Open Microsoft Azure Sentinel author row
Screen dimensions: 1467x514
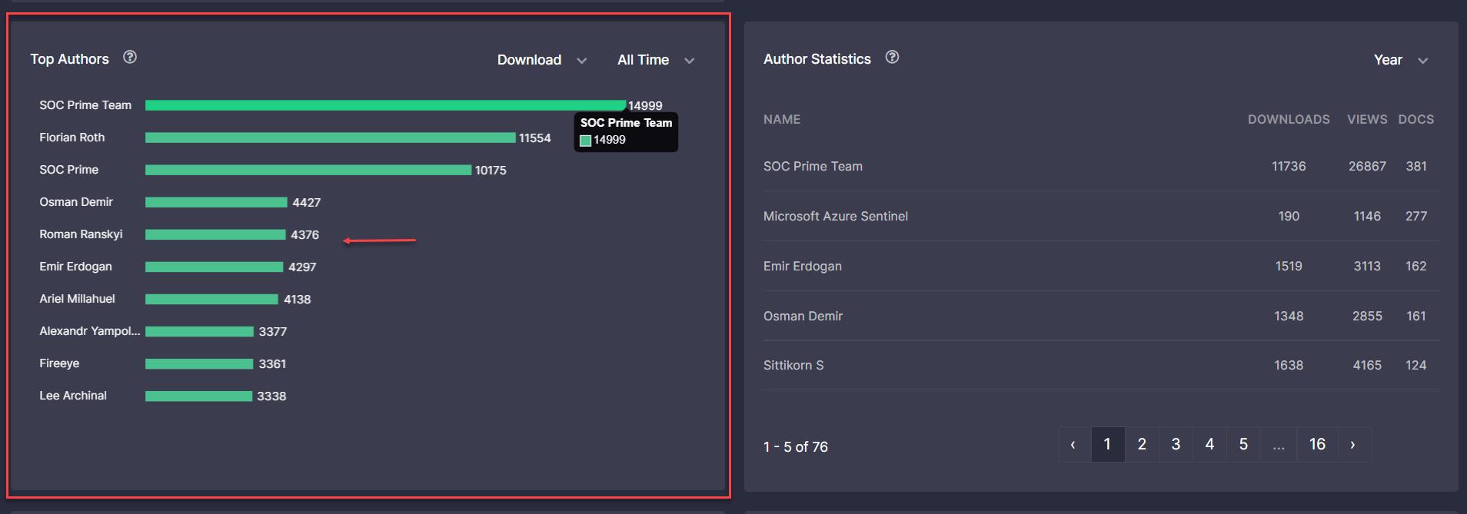point(836,217)
